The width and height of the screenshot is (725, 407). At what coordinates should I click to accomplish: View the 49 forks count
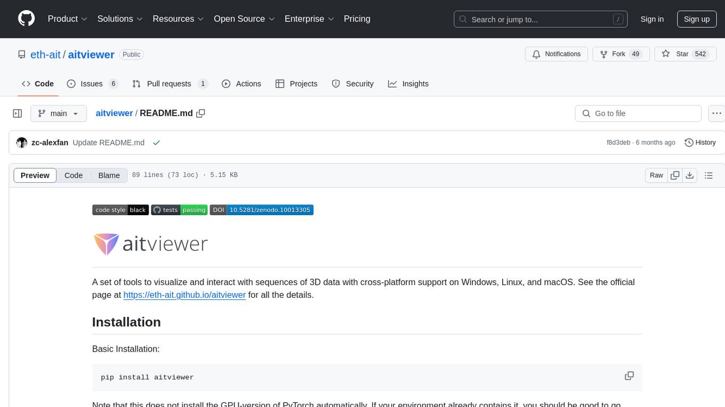click(635, 54)
